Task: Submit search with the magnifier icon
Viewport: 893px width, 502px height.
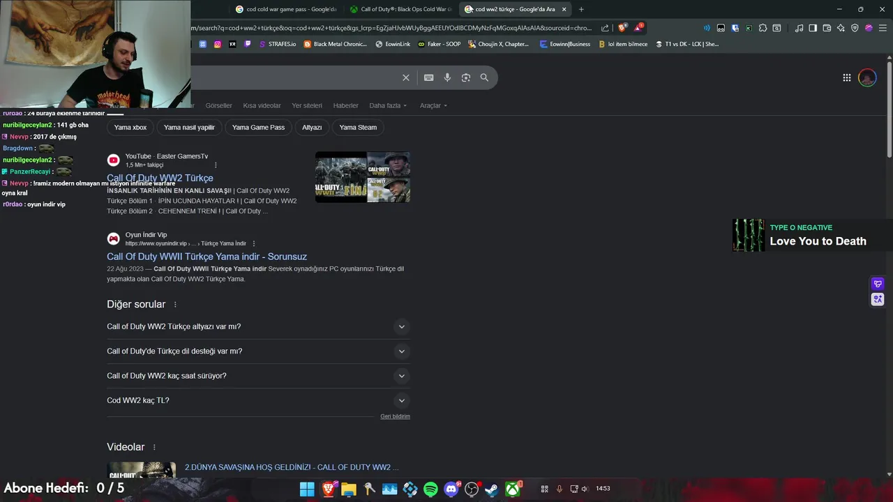Action: point(484,77)
